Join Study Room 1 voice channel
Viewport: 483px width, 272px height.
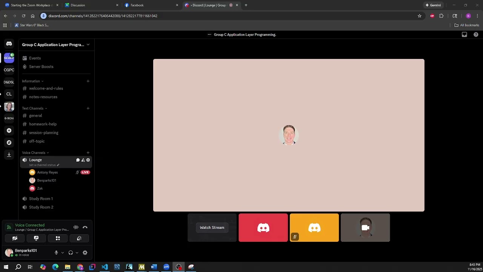tap(56, 199)
